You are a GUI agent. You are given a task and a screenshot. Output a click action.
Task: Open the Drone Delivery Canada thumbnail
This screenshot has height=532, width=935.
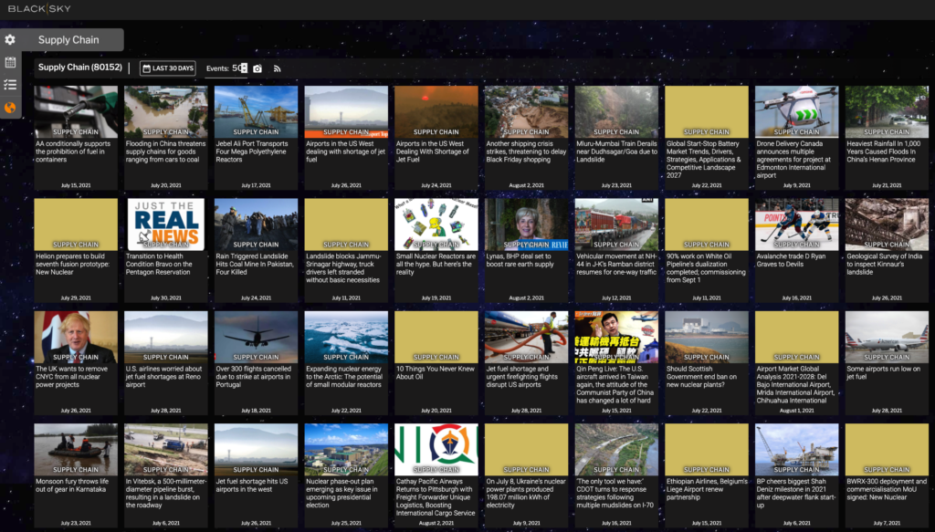tap(796, 111)
